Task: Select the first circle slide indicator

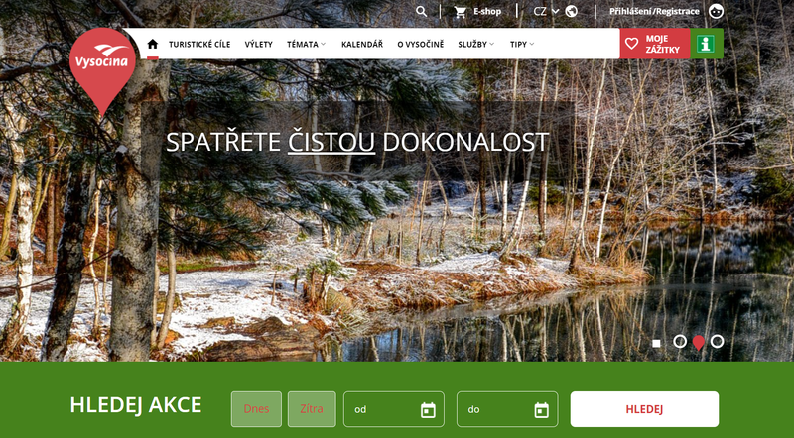Action: pyautogui.click(x=680, y=341)
